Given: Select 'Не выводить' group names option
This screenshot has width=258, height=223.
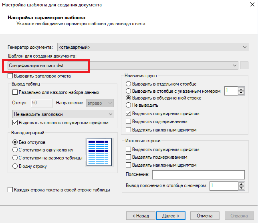Looking at the screenshot, I should pos(129,105).
